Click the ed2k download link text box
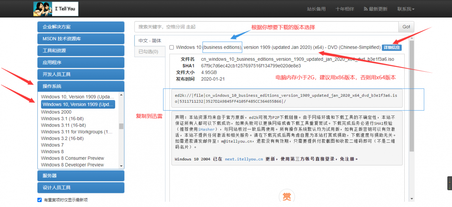The width and height of the screenshot is (452, 207). (x=286, y=98)
